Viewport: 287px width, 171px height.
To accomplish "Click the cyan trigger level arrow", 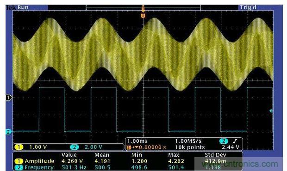I will (271, 111).
